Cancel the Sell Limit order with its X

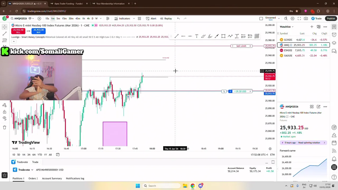point(250,46)
